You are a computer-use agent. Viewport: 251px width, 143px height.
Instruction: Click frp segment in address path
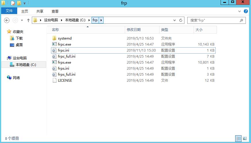[95, 20]
